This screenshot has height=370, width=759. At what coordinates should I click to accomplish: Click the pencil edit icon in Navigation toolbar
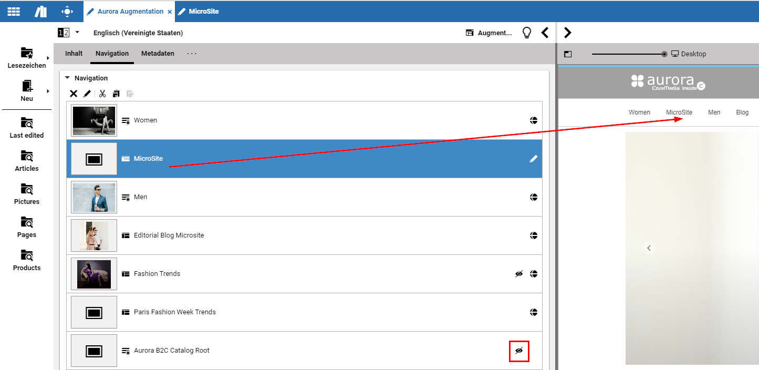[87, 94]
